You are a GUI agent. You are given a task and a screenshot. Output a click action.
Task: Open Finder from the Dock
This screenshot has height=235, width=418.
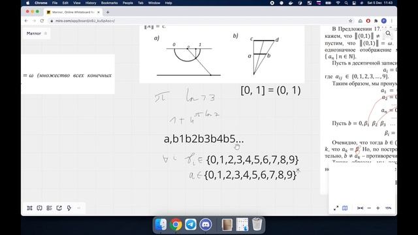pos(161,225)
